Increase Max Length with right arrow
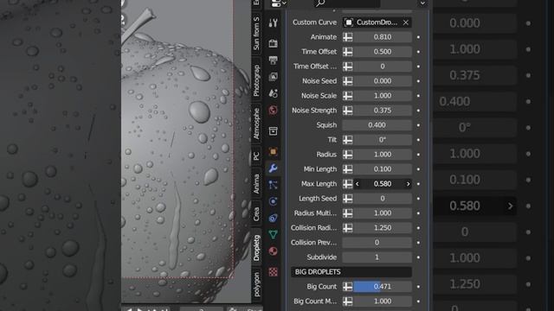Viewport: 554px width, 311px height. tap(408, 184)
